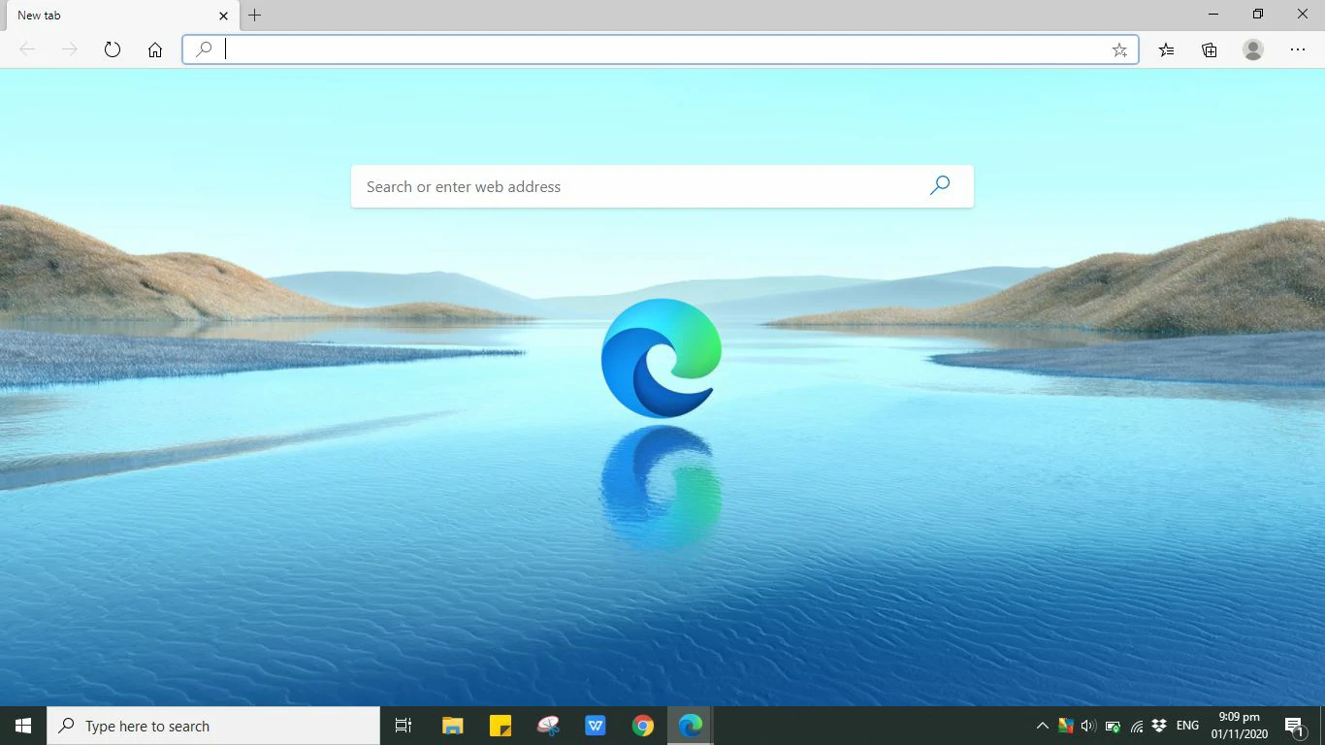Click the magnifier in page search box

pos(939,185)
